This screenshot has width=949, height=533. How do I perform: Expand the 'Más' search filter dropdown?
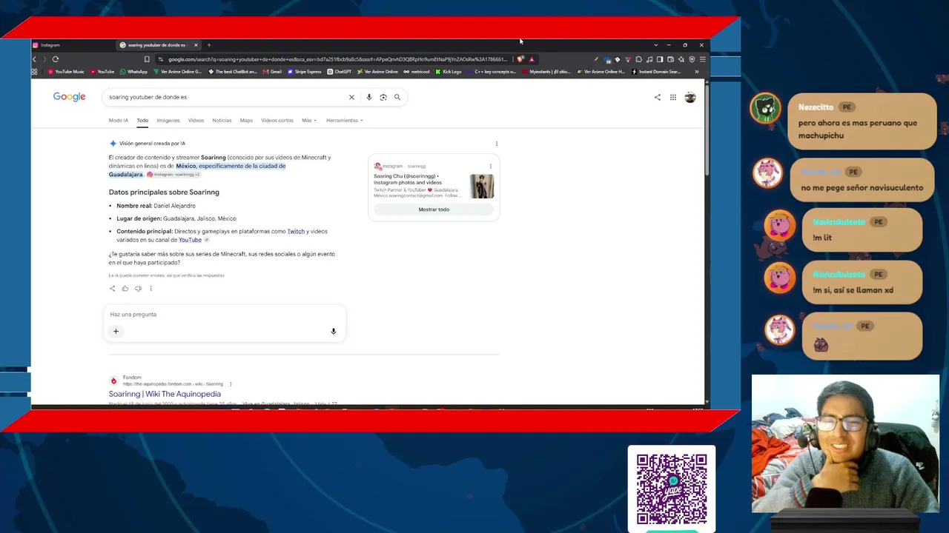[309, 120]
